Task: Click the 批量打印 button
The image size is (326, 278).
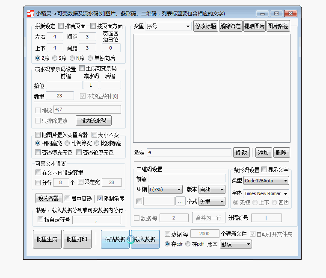Action: pos(77,239)
